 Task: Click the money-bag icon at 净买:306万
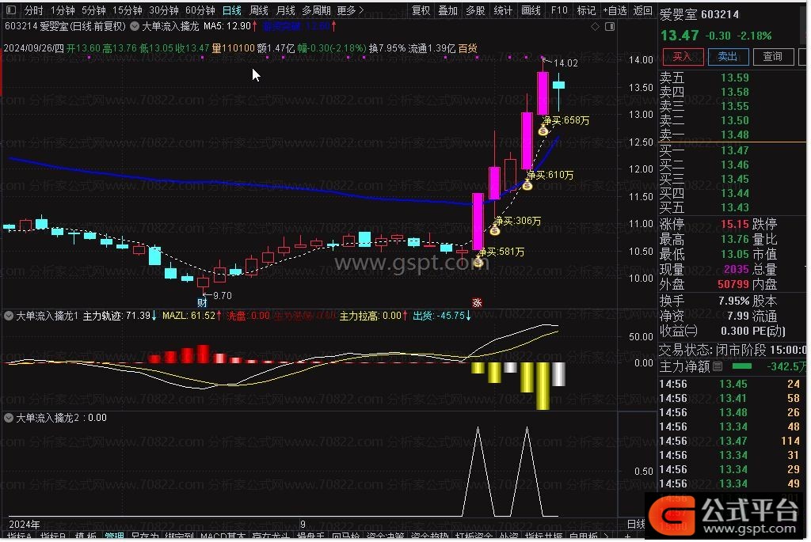495,230
